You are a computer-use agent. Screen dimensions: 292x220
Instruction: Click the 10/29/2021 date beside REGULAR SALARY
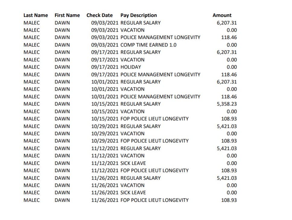(x=105, y=126)
